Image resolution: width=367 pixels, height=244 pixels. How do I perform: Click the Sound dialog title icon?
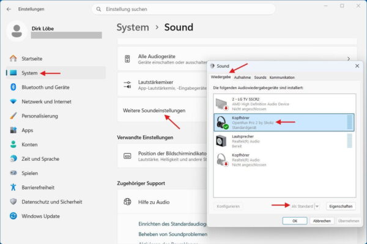[x=212, y=66]
